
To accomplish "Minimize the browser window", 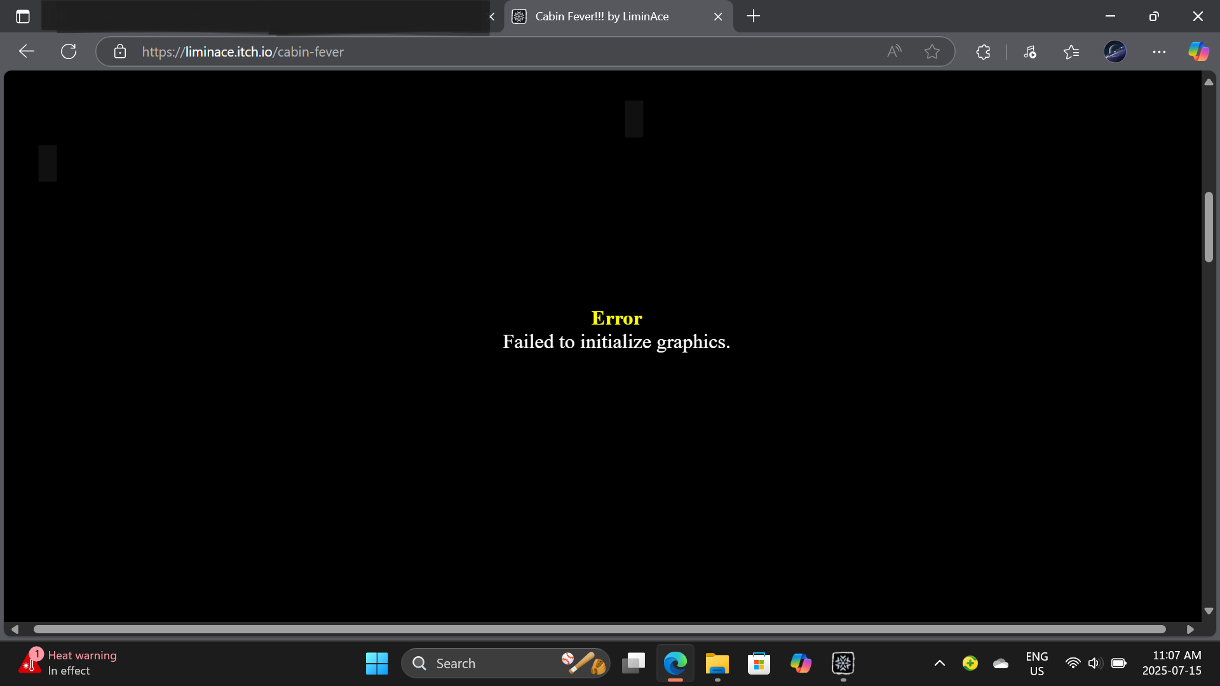I will 1110,17.
